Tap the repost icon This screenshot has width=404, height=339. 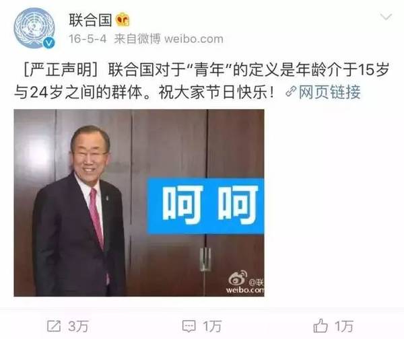coord(54,326)
